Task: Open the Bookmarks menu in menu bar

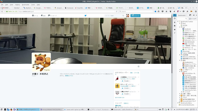Action: 25,5
